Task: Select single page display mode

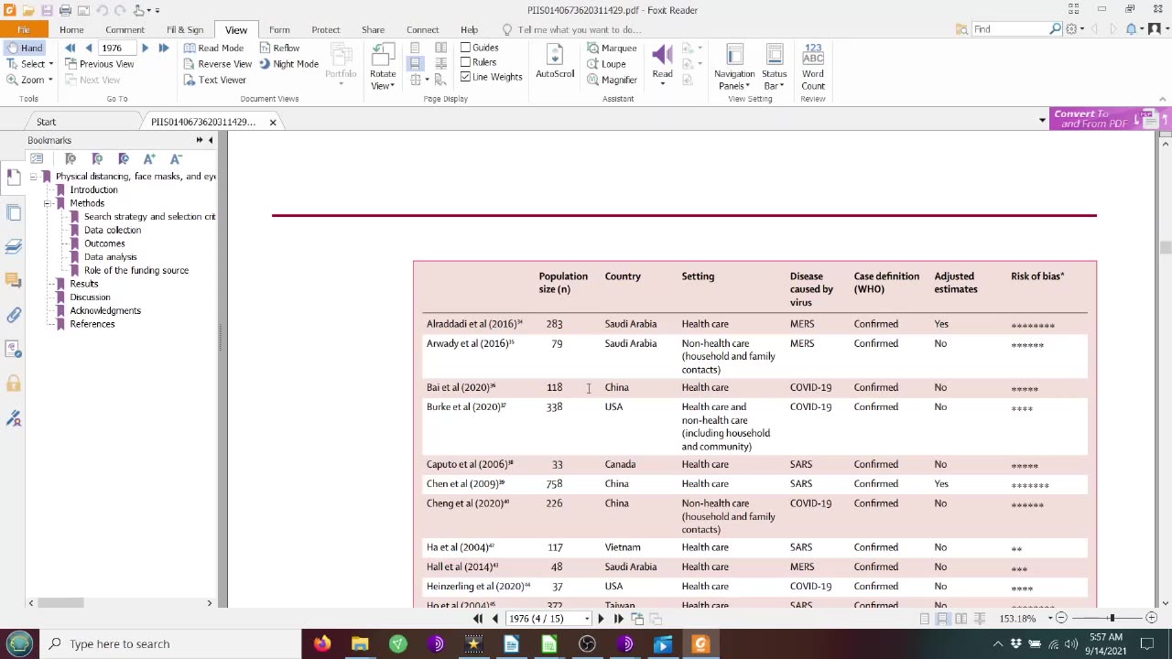Action: pos(415,48)
